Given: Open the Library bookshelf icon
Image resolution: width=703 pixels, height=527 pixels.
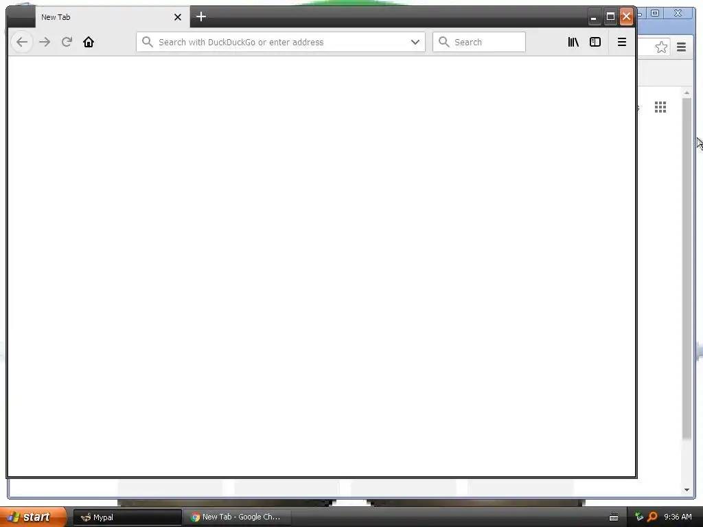Looking at the screenshot, I should click(x=573, y=42).
